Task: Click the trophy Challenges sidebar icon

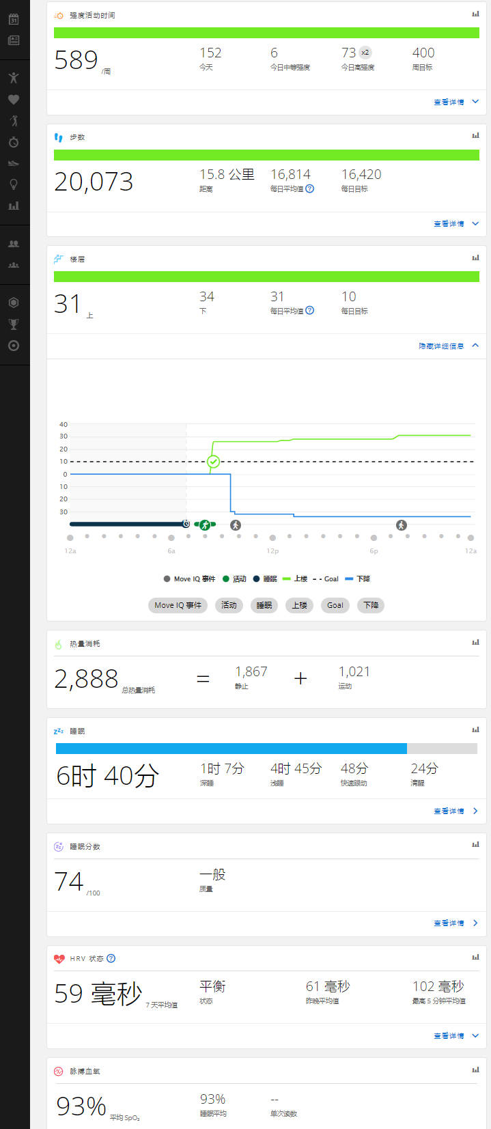Action: tap(14, 324)
